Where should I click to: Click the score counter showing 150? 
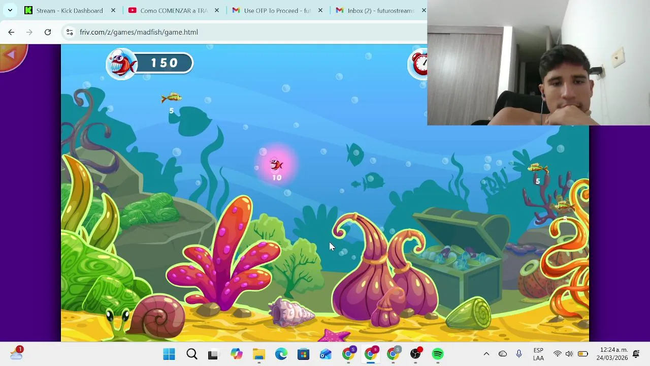[x=165, y=63]
